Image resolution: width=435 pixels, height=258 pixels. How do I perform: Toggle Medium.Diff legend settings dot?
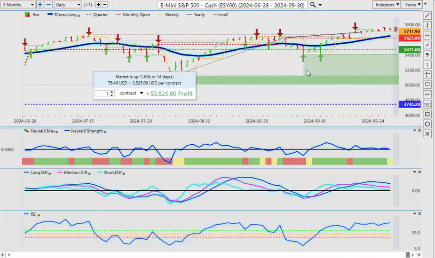(89, 173)
